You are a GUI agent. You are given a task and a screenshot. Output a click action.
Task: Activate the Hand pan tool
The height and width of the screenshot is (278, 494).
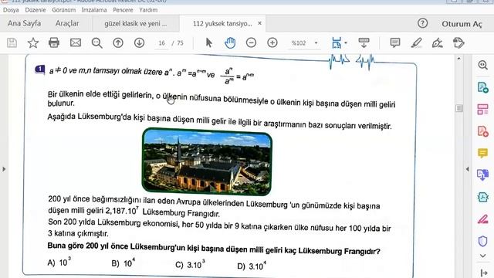coord(230,42)
